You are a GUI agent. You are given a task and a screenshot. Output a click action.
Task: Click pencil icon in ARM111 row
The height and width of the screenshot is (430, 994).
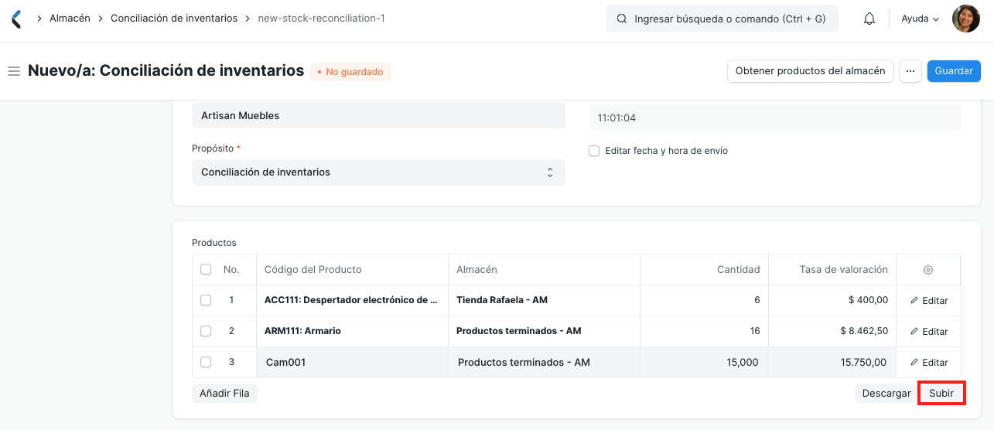914,331
